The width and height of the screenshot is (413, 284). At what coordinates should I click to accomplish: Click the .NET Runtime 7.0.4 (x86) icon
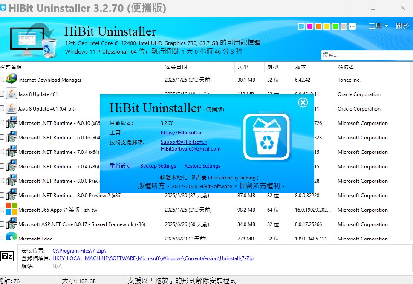12,165
